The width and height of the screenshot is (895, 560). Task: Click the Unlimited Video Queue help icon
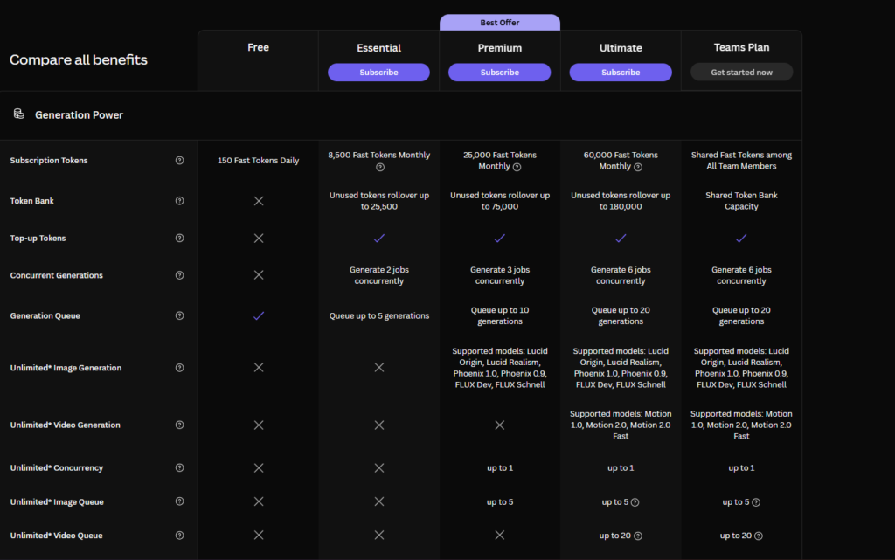click(179, 536)
